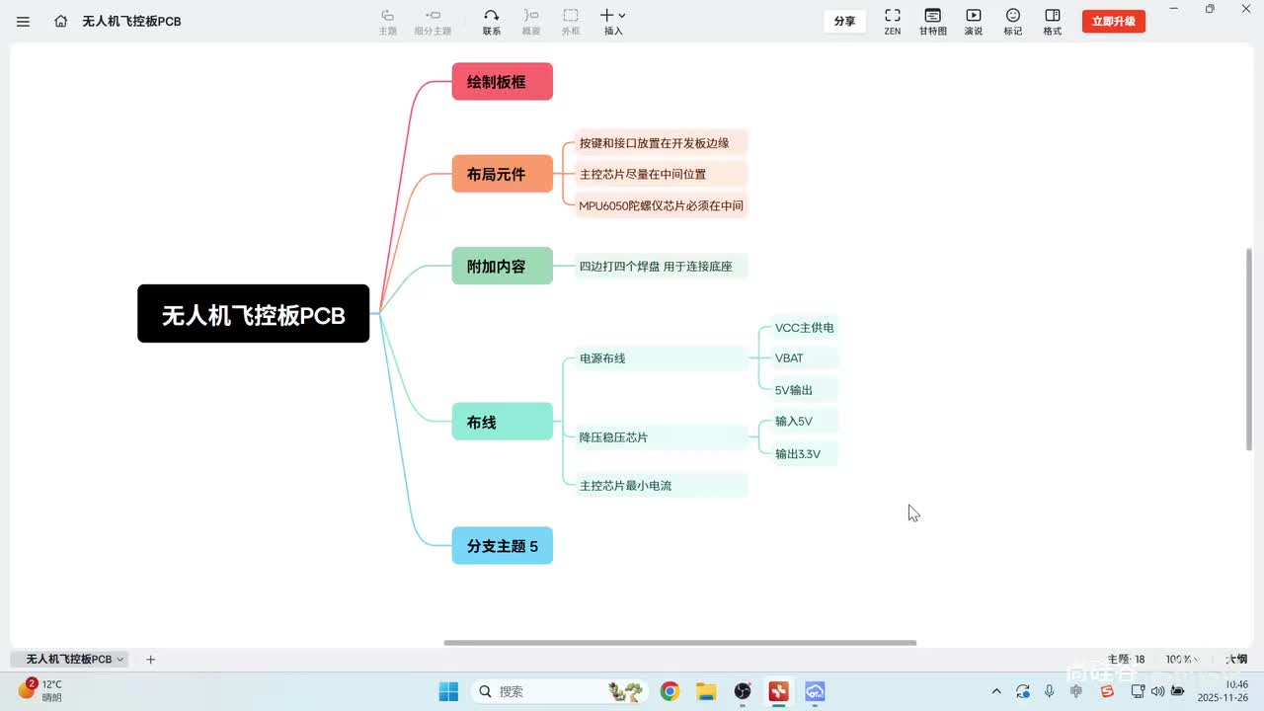Click the 联系 relationship tool icon
The image size is (1264, 711).
(492, 21)
